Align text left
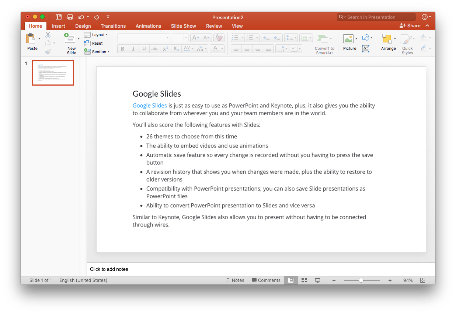This screenshot has height=314, width=456. point(236,49)
